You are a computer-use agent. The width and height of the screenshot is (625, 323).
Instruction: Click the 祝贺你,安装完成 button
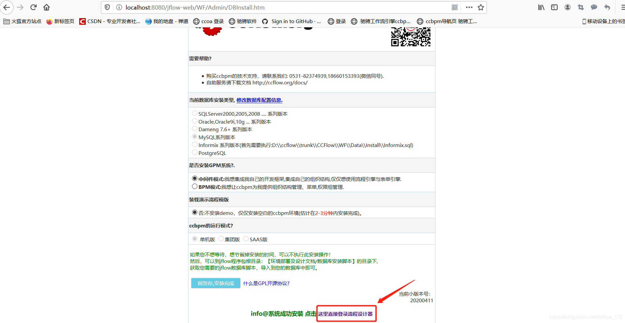click(216, 283)
